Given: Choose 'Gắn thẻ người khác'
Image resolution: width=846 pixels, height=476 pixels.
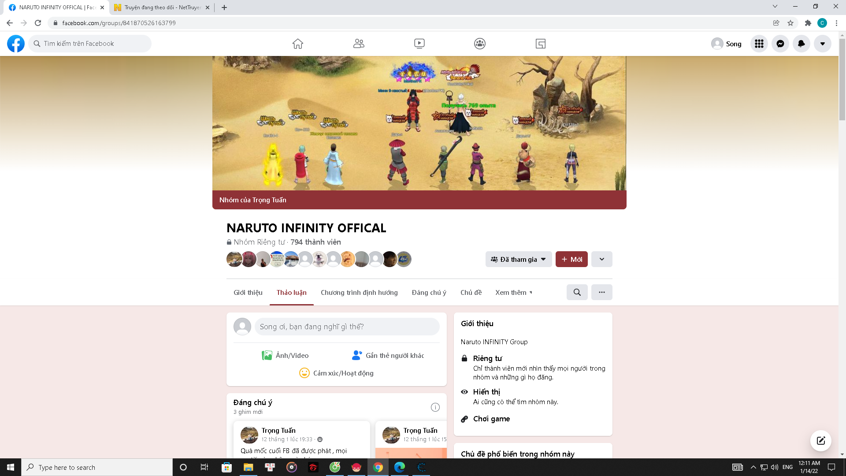Looking at the screenshot, I should tap(388, 355).
